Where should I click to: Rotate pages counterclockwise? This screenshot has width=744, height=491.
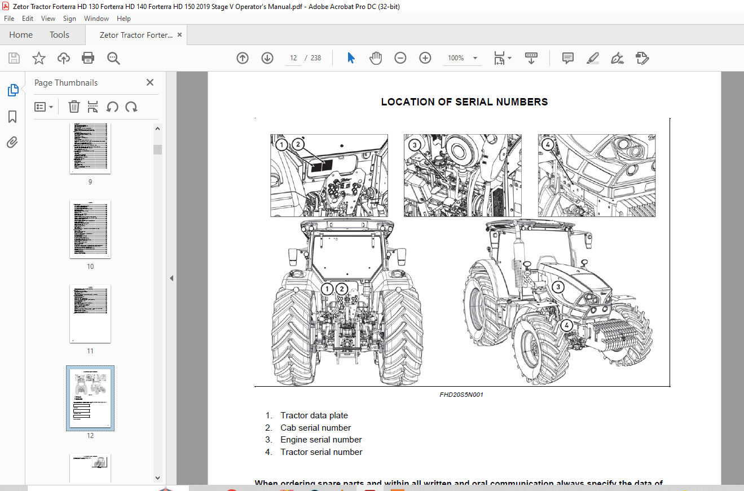point(112,107)
